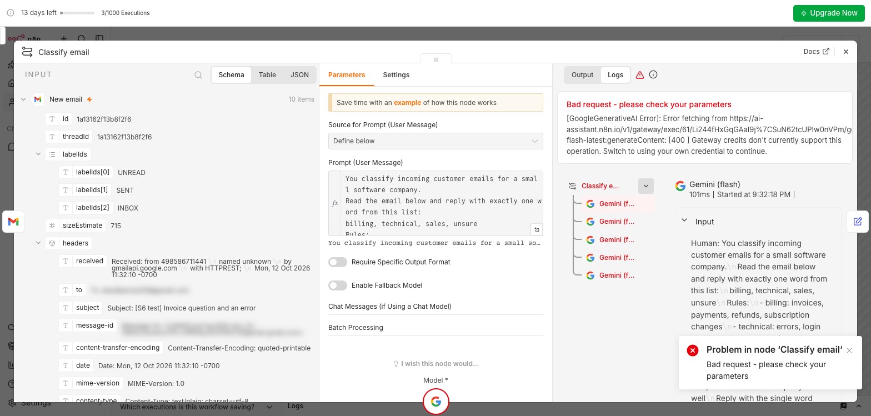Screen dimensions: 871x416
Task: Open the Settings tab of the node
Action: tap(396, 75)
